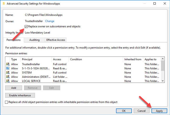The height and width of the screenshot is (115, 170).
Task: Open the Effective Access tab
Action: [56, 40]
